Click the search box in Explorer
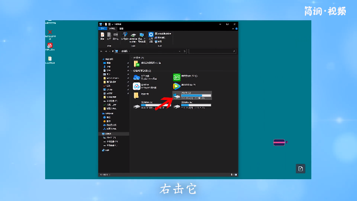The height and width of the screenshot is (201, 357). click(x=212, y=51)
